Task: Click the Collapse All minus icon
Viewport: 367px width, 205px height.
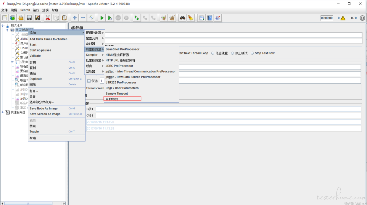Action: click(x=83, y=18)
